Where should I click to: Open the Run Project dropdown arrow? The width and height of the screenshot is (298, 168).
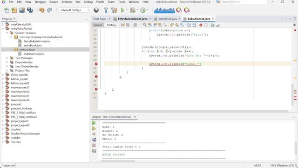coord(127,10)
